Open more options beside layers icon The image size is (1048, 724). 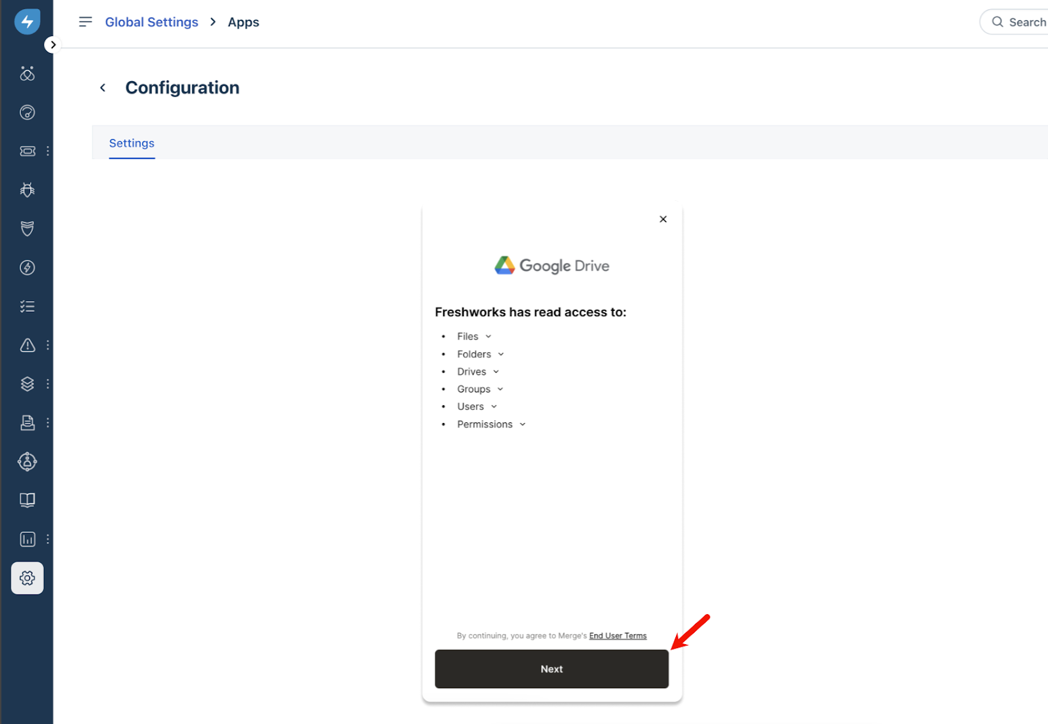(48, 384)
